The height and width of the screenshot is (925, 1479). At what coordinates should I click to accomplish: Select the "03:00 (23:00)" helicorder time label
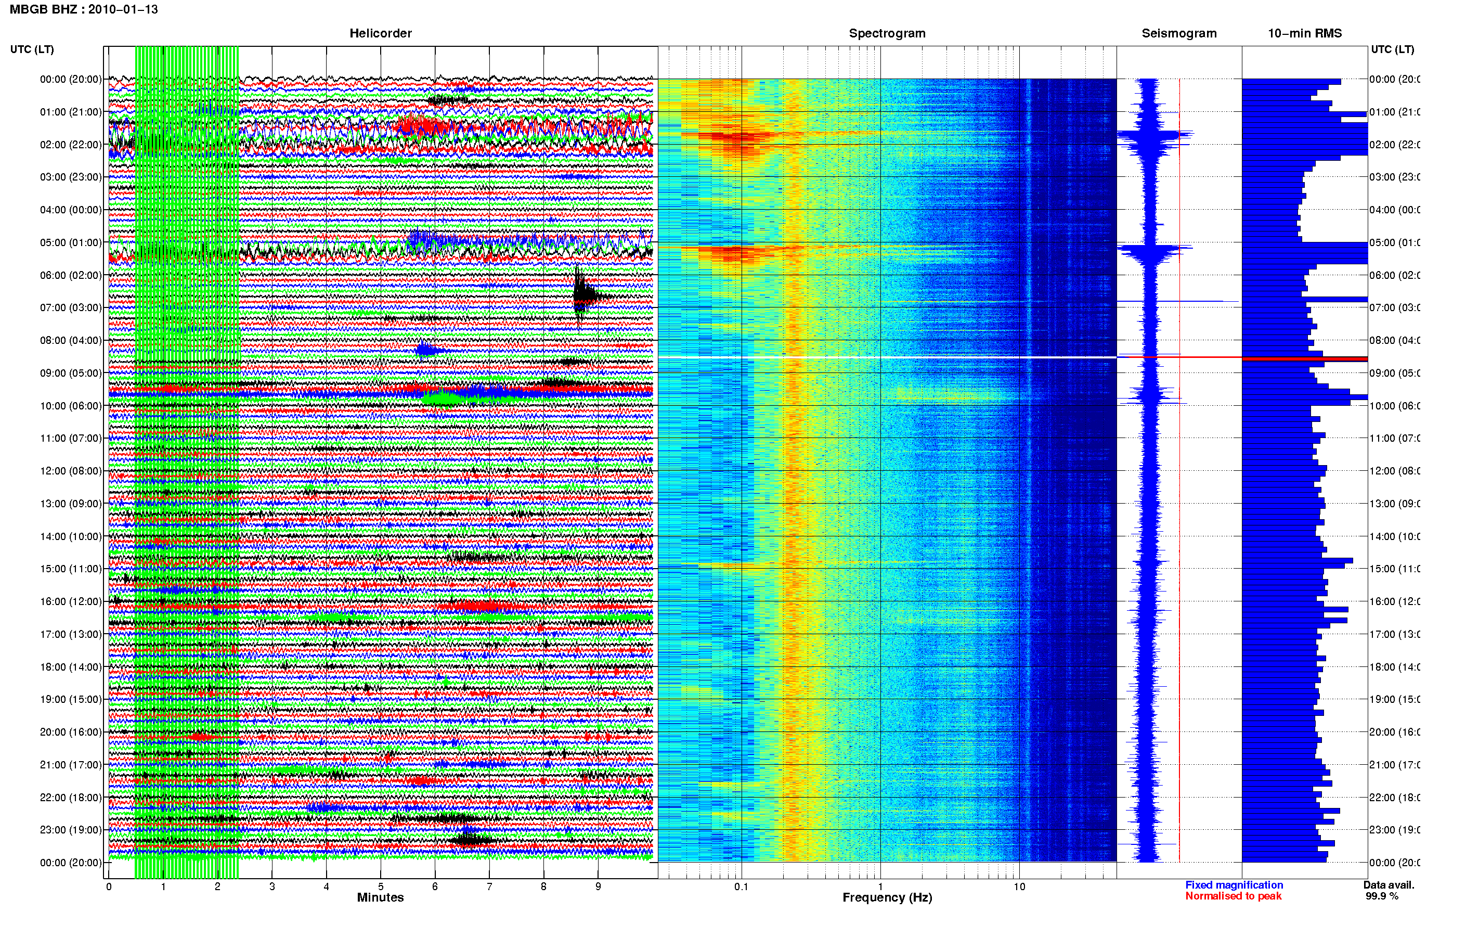coord(71,177)
